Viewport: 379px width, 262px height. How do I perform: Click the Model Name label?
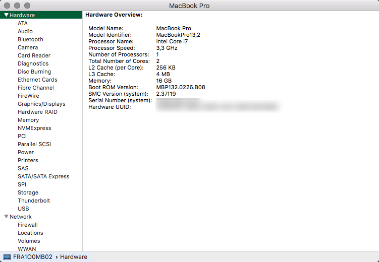click(x=106, y=29)
